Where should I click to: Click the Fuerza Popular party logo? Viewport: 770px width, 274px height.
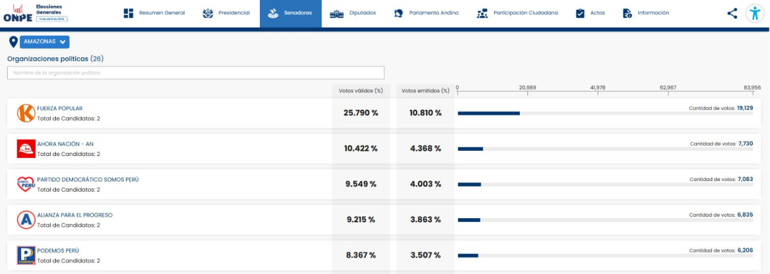pos(26,113)
